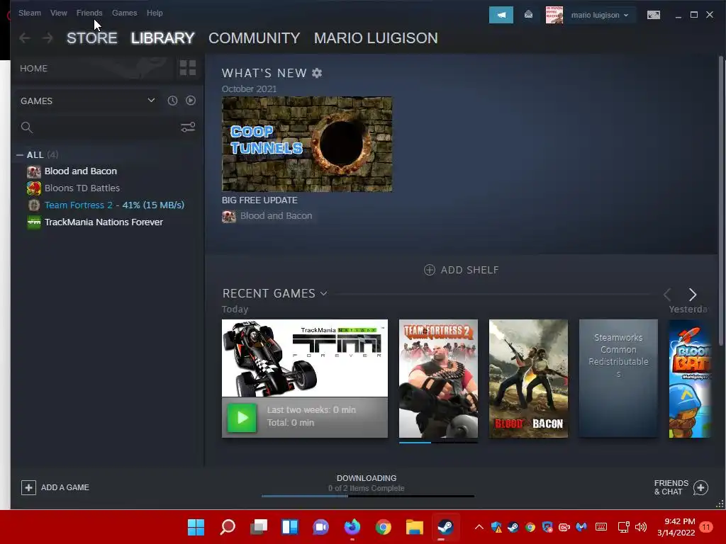Screen dimensions: 726x544
Task: Open Steamworks Common Redistributables tile
Action: click(618, 378)
